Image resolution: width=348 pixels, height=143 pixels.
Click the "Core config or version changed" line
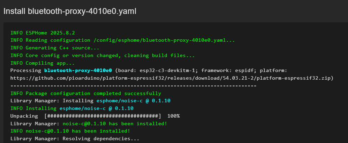pyautogui.click(x=103, y=56)
